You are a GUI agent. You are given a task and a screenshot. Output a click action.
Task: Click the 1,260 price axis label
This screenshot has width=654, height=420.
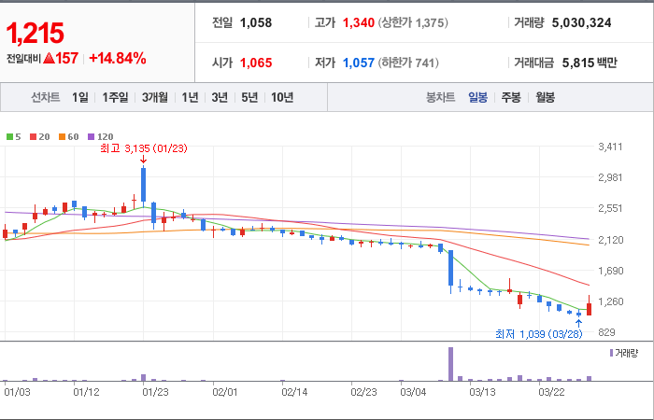[610, 301]
